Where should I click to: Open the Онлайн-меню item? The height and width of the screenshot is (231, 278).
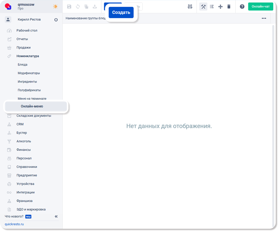pyautogui.click(x=32, y=106)
